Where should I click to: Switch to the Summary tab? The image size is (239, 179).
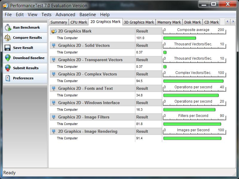(x=59, y=22)
